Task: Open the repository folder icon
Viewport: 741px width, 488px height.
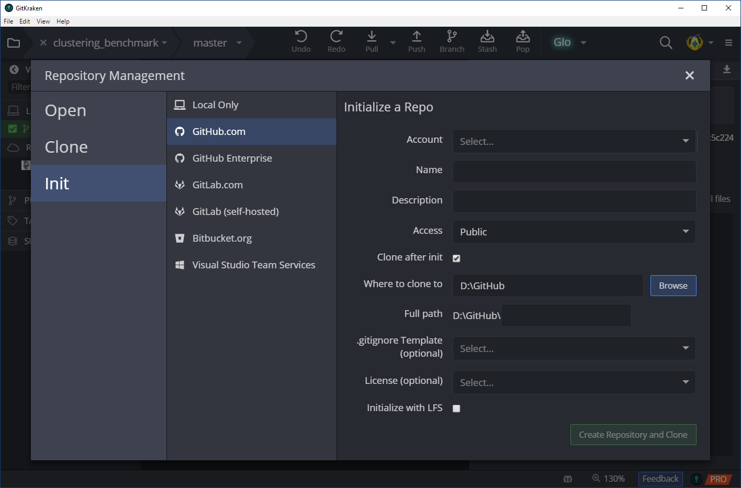Action: [14, 43]
